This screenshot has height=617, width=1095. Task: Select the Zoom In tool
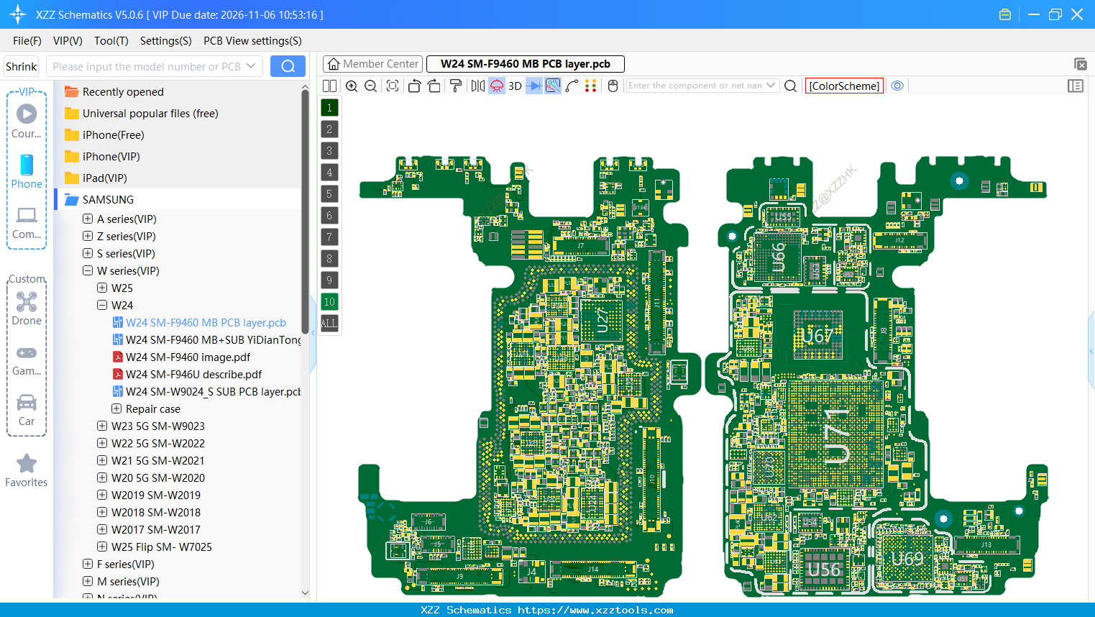point(351,86)
